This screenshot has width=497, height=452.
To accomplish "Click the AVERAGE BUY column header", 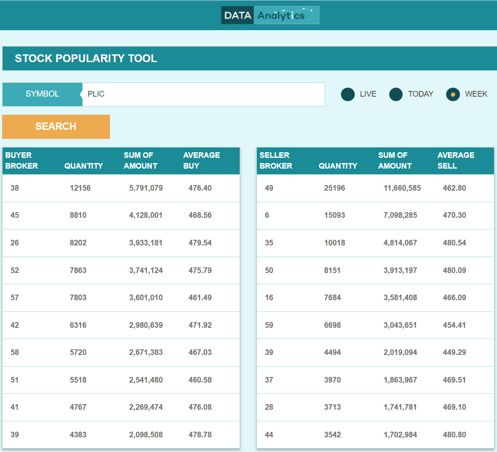I will [x=201, y=160].
